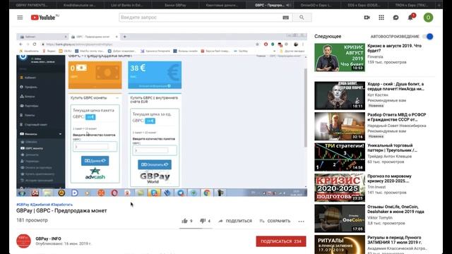Toggle autoplay switch off
This screenshot has width=452, height=254.
click(428, 37)
